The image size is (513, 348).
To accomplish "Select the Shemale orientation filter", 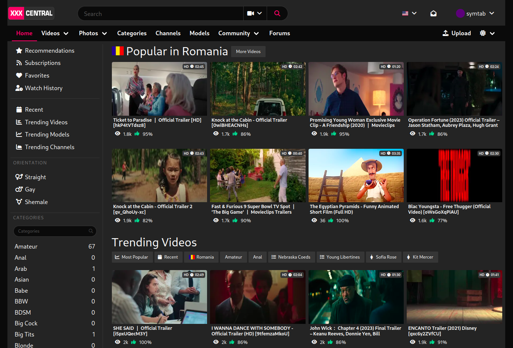I will pos(32,202).
